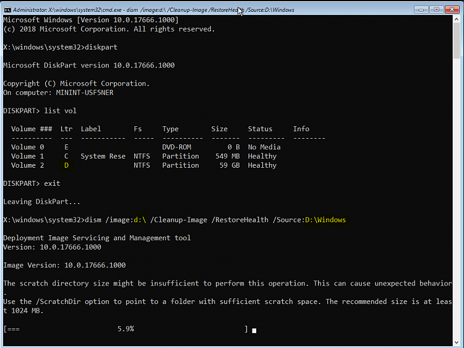
Task: Click the scrollbar up arrow
Action: [458, 20]
